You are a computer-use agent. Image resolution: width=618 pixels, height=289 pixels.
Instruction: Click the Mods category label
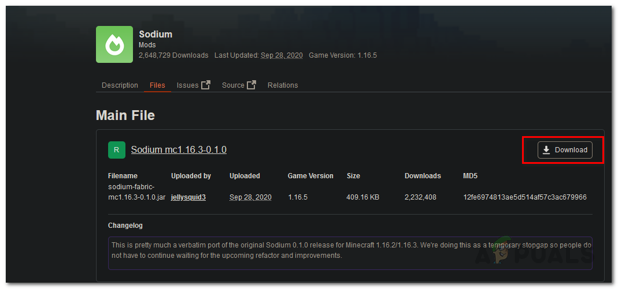pyautogui.click(x=147, y=45)
